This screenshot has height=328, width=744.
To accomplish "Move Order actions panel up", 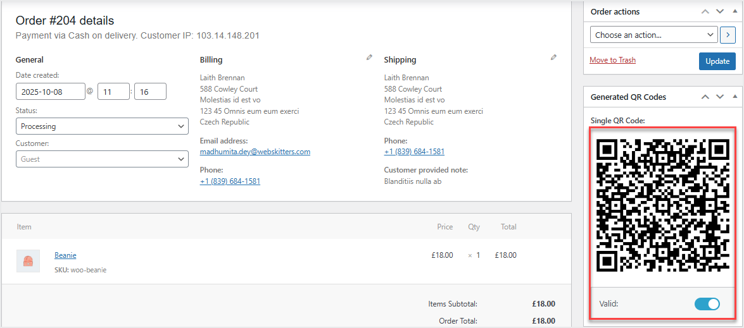I will point(705,11).
